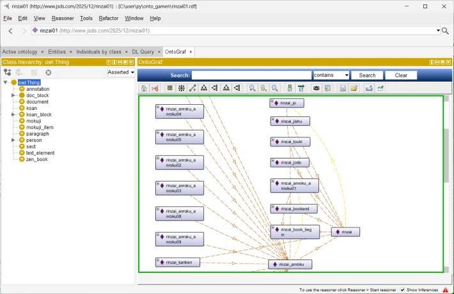Expand the rinzai_anroku_anroku09 node plus toggle
The width and height of the screenshot is (454, 294).
coord(158,235)
